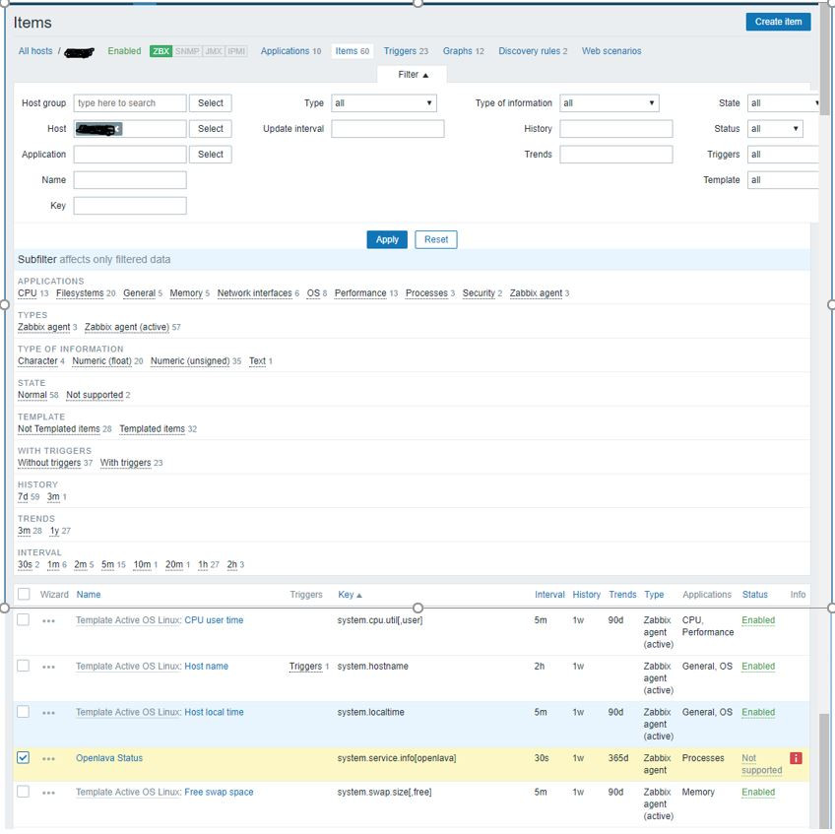Check the Free swap space item checkbox
The image size is (835, 834).
click(x=23, y=792)
